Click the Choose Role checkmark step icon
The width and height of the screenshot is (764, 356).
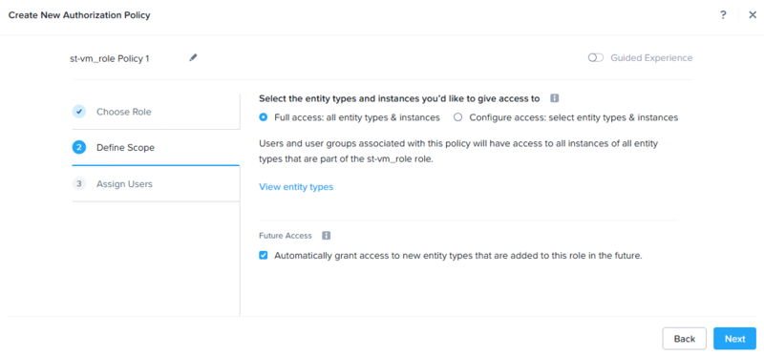click(x=79, y=112)
